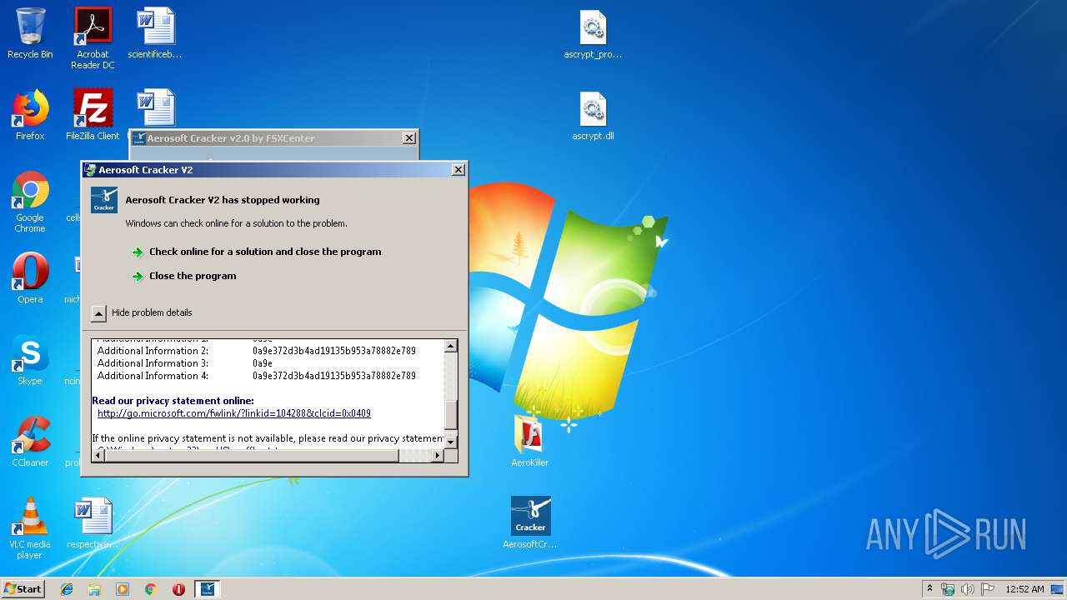Select the ascrypt.dll file icon
This screenshot has width=1067, height=600.
[x=593, y=115]
